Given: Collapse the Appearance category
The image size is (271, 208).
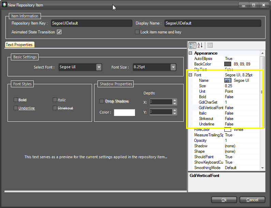Looking at the screenshot, I should [191, 53].
